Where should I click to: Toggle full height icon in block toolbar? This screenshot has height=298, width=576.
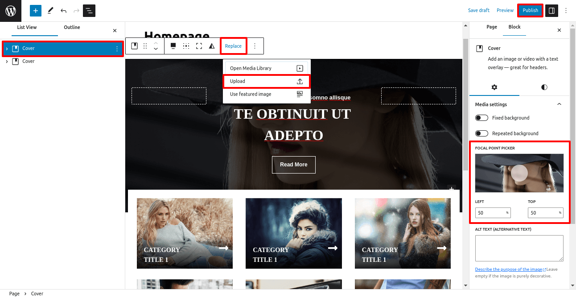click(199, 46)
